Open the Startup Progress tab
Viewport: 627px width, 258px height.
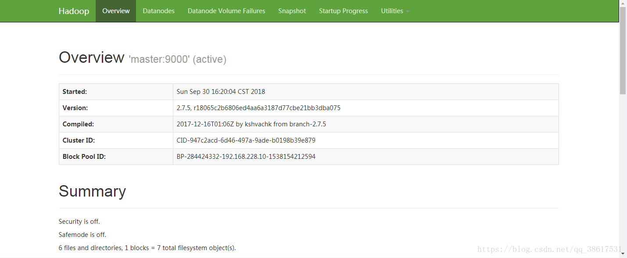[x=344, y=11]
